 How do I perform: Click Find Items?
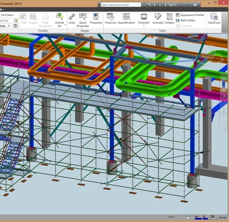pyautogui.click(x=7, y=15)
